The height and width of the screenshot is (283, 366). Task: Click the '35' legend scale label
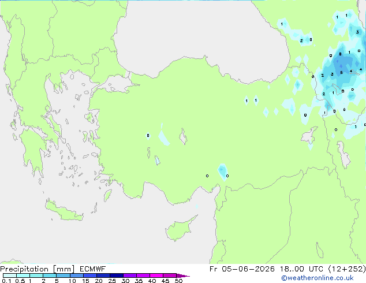[139, 281]
